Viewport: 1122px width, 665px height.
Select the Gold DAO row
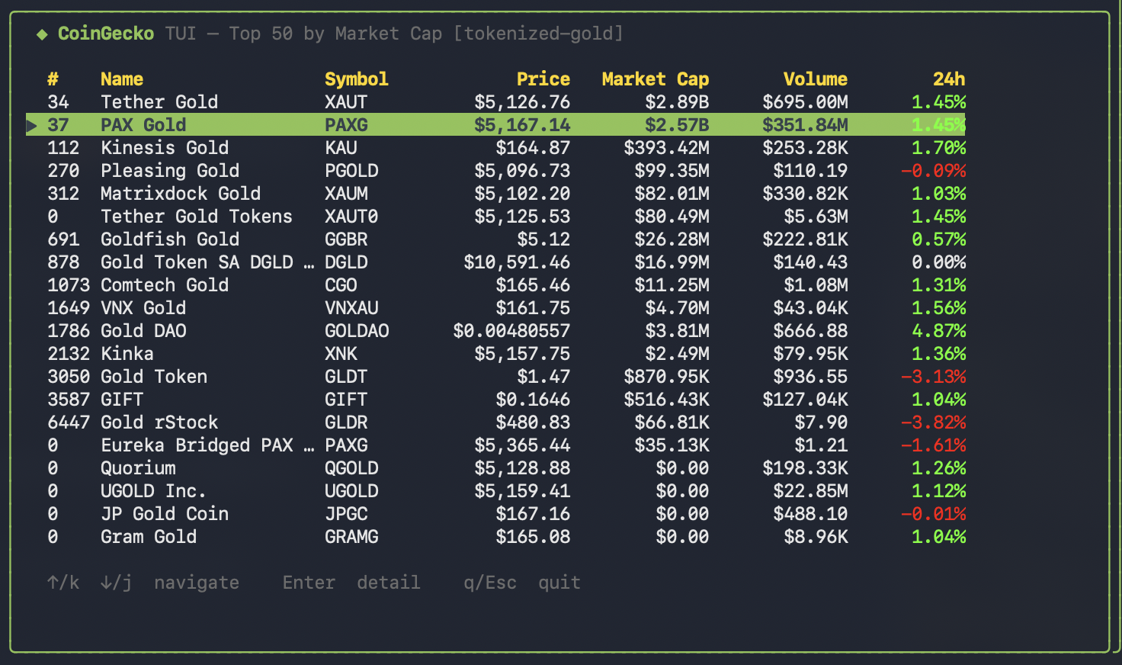(x=496, y=331)
